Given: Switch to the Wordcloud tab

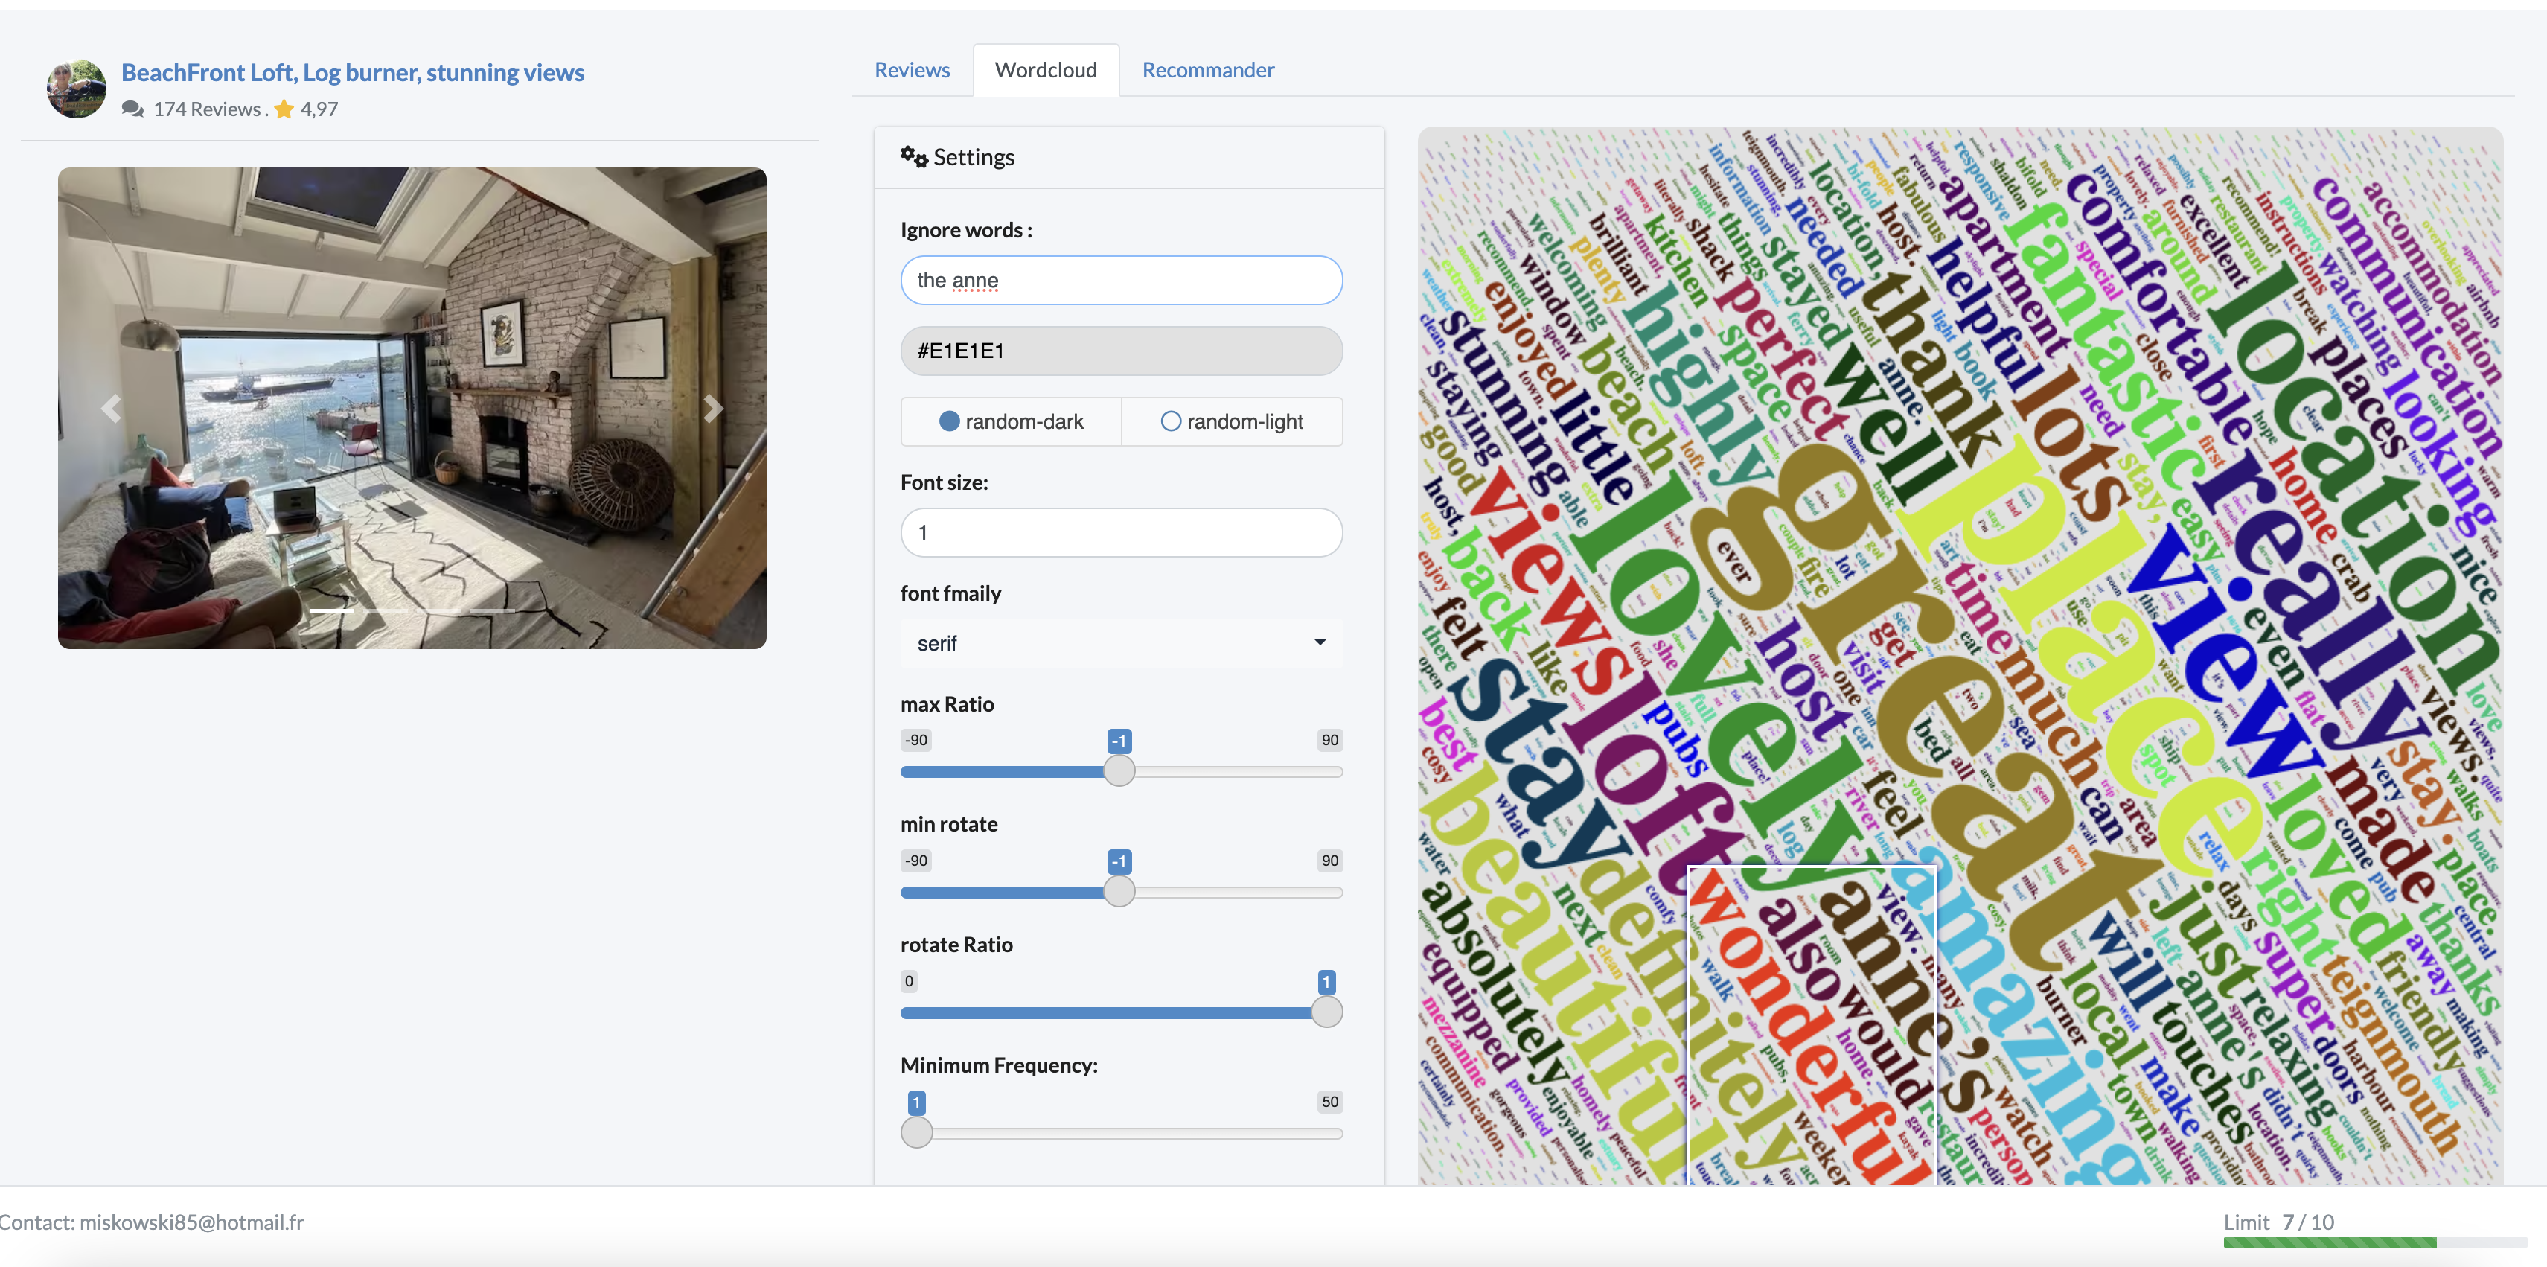Looking at the screenshot, I should [x=1046, y=70].
